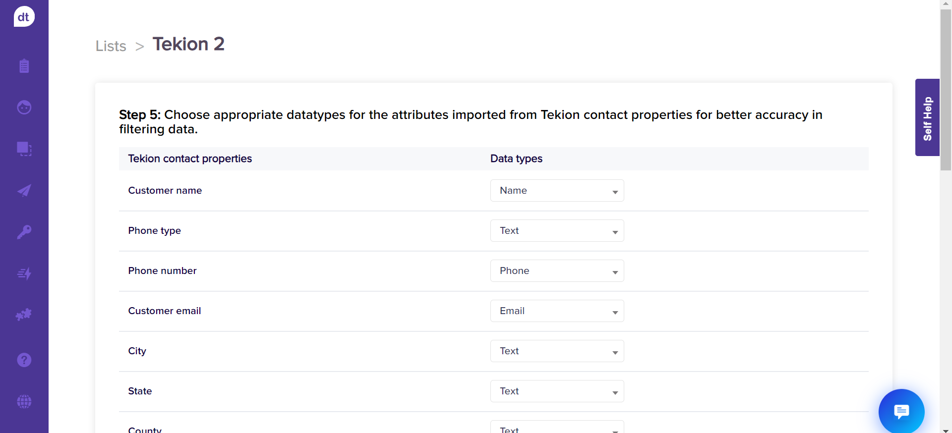
Task: Click the dt logo in the sidebar
Action: pos(24,17)
